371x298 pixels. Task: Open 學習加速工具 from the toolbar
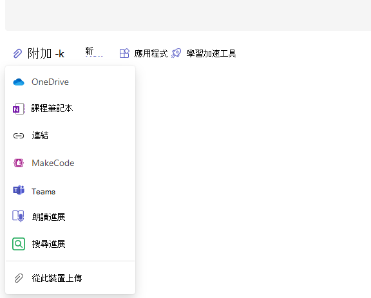[x=211, y=53]
